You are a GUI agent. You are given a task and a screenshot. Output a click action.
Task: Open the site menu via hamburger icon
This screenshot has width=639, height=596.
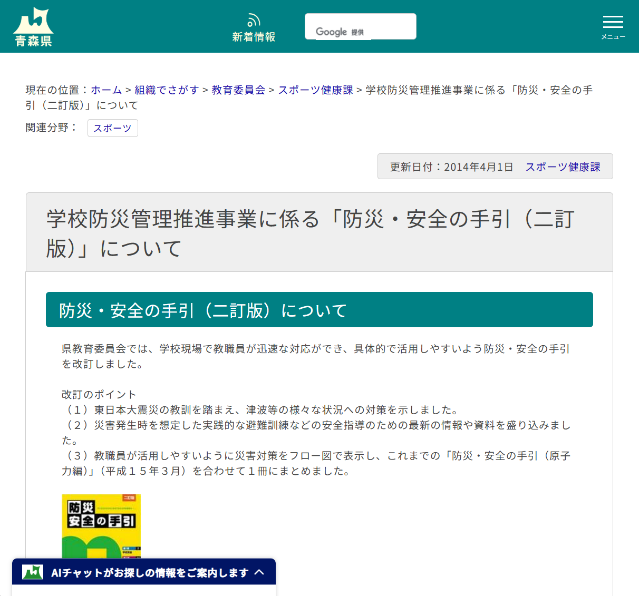pos(613,22)
